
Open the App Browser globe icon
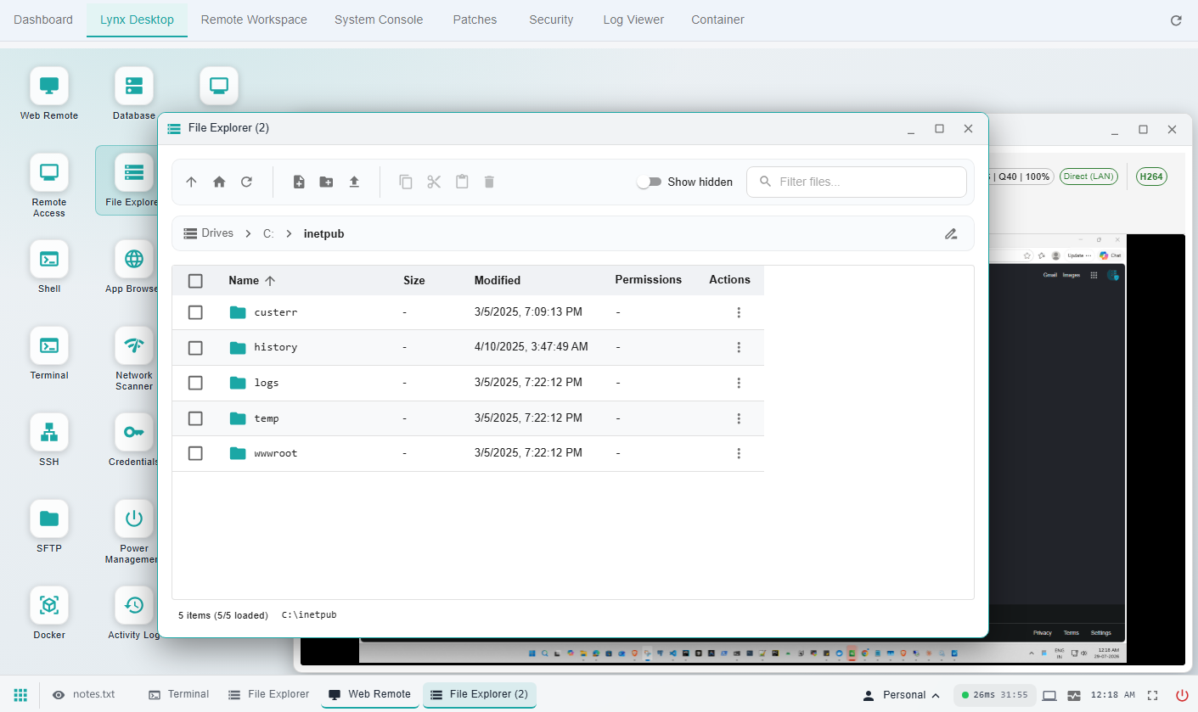[134, 259]
